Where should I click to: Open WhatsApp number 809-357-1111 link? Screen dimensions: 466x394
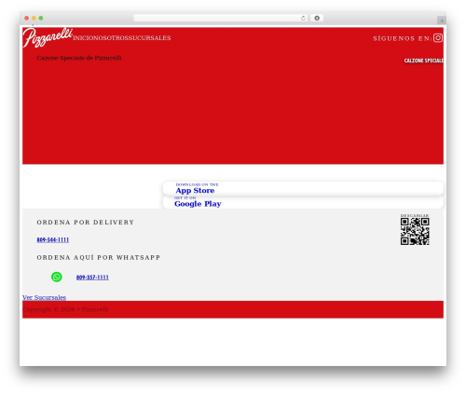pos(92,278)
